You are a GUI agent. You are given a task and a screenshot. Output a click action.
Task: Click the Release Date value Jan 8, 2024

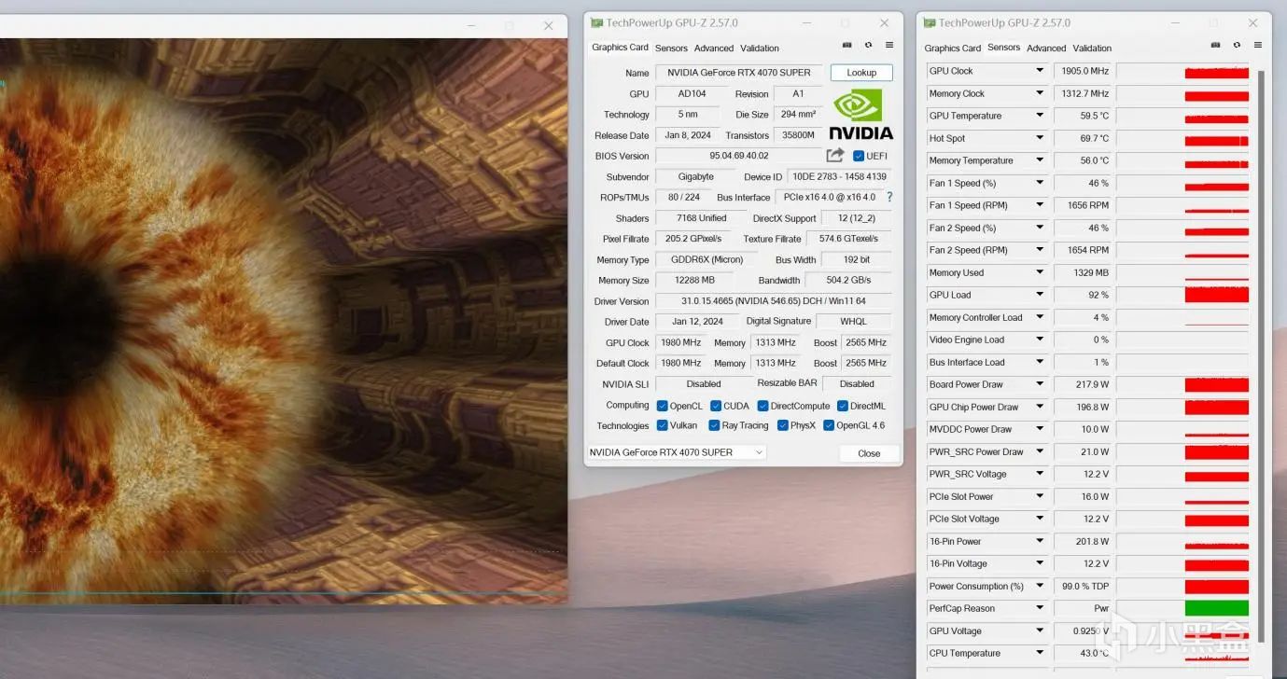tap(688, 135)
